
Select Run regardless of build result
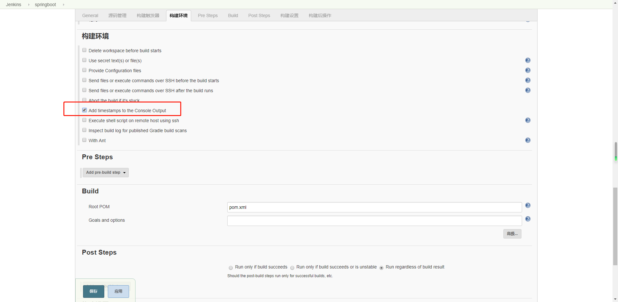point(381,268)
